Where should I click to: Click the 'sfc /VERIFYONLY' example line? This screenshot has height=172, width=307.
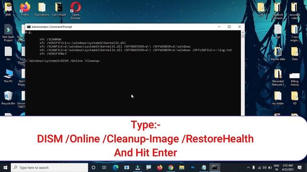click(53, 54)
